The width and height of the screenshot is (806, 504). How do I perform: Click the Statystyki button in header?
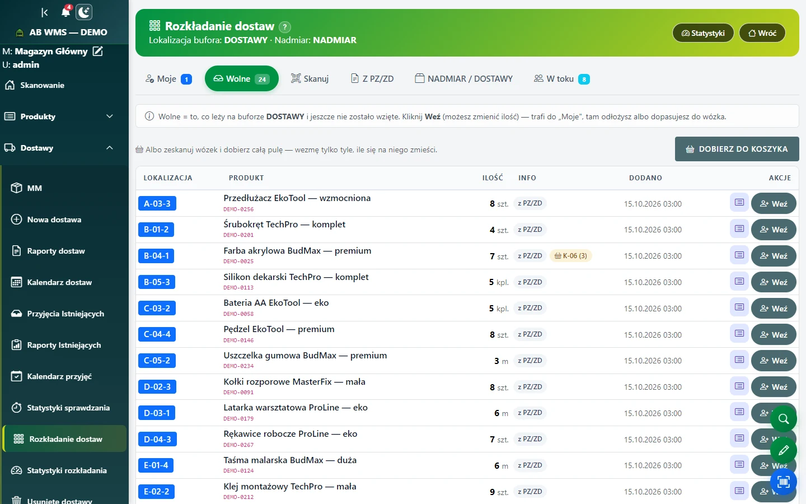click(703, 33)
